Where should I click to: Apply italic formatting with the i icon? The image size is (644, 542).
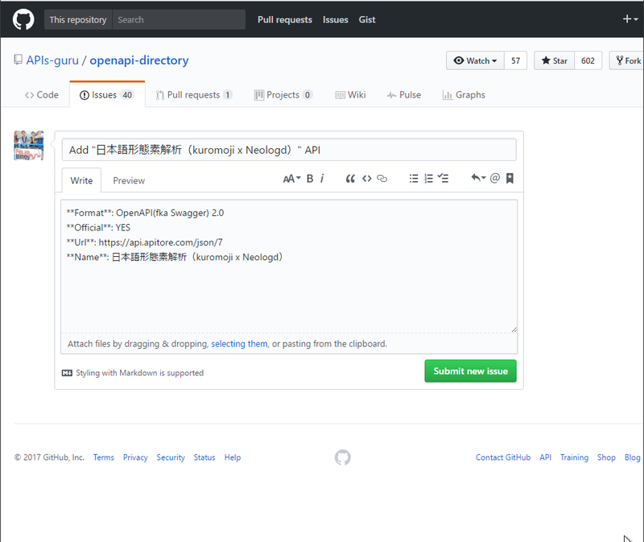[322, 179]
